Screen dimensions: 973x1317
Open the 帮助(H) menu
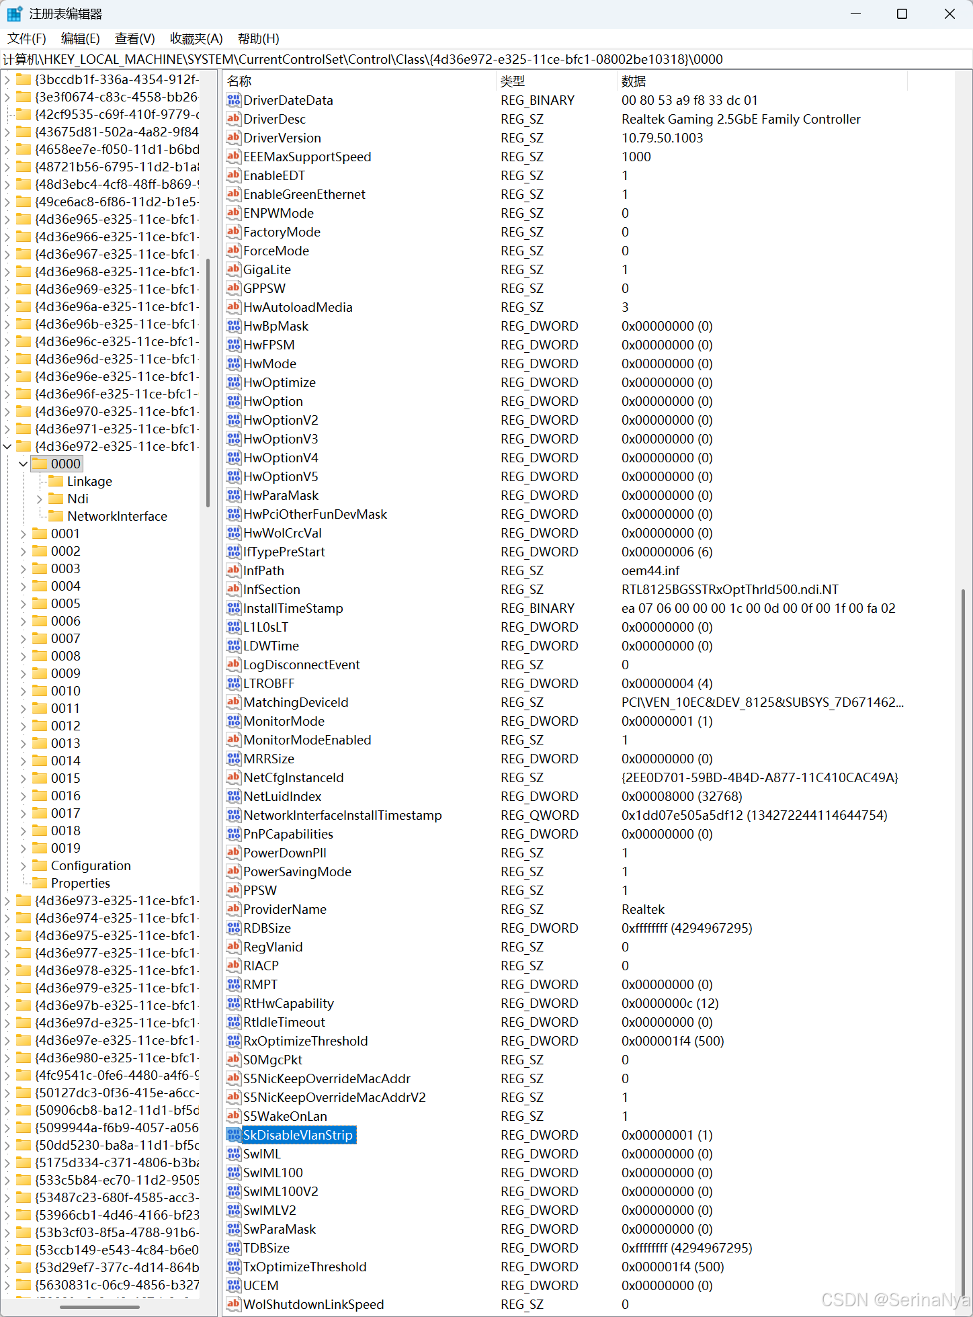pyautogui.click(x=259, y=39)
